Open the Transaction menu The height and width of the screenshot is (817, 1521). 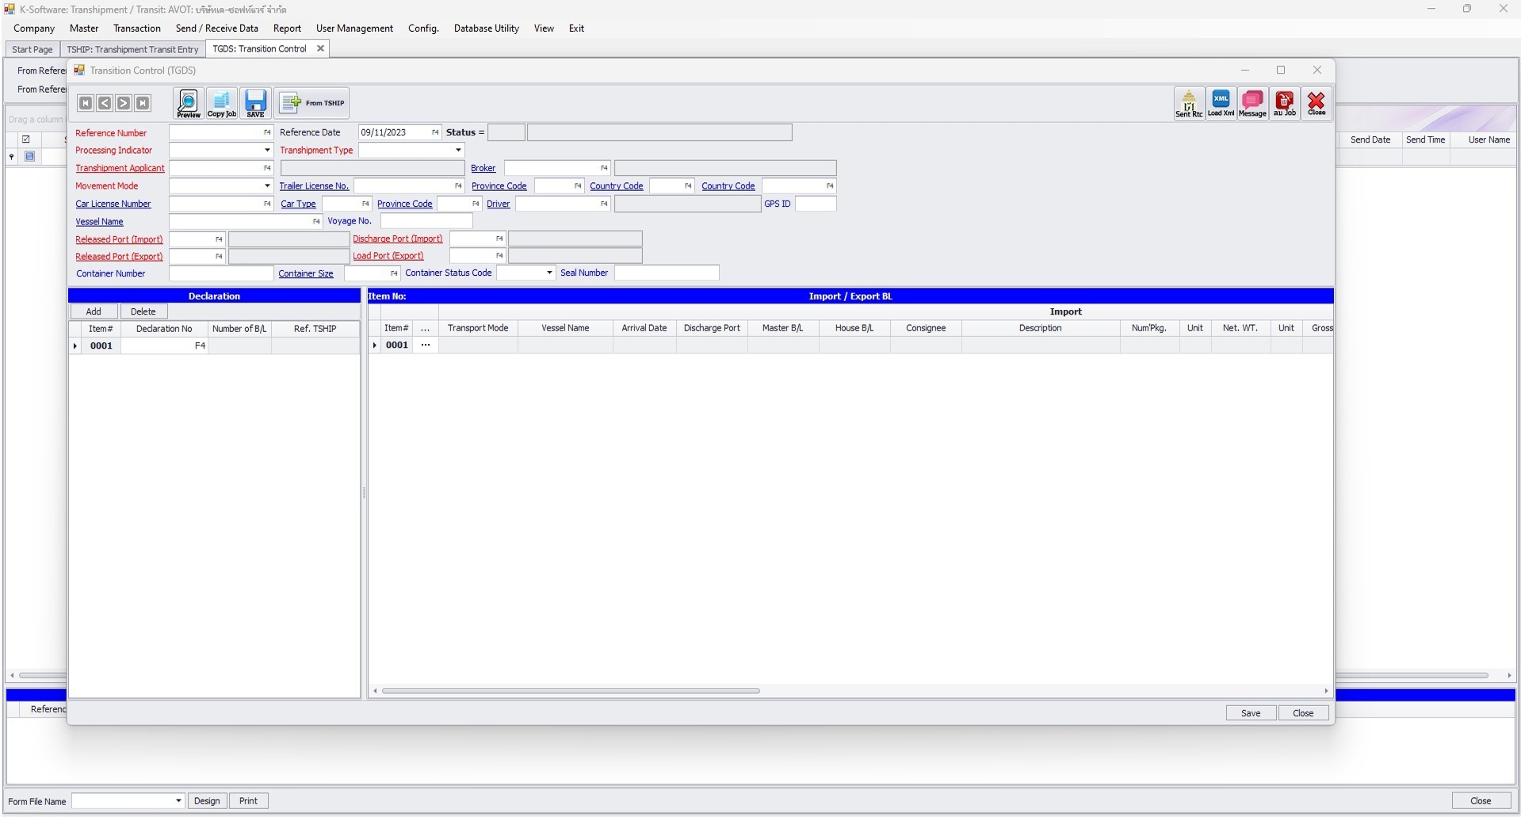[136, 28]
